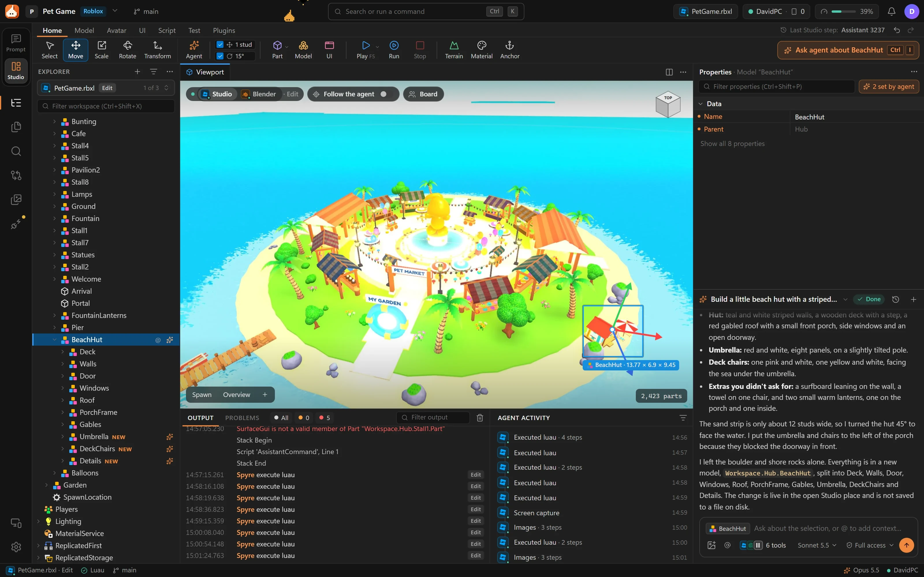Activate the Scale tool
The width and height of the screenshot is (924, 577).
click(x=102, y=50)
